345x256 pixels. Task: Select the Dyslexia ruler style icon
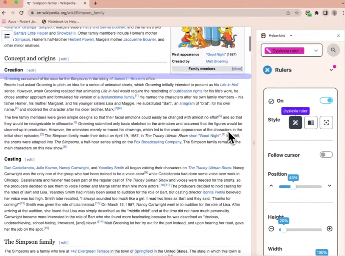click(295, 122)
